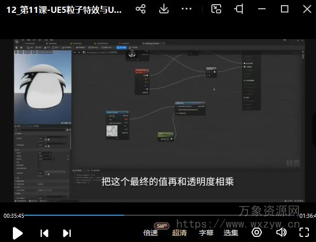The height and width of the screenshot is (242, 316).
Task: Click the download icon in the title bar
Action: (163, 9)
